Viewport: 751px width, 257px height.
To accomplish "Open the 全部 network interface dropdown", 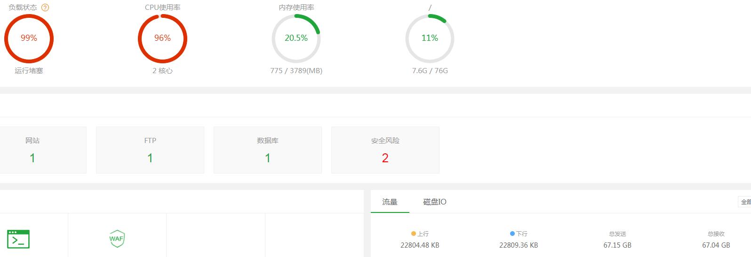I will pos(744,202).
